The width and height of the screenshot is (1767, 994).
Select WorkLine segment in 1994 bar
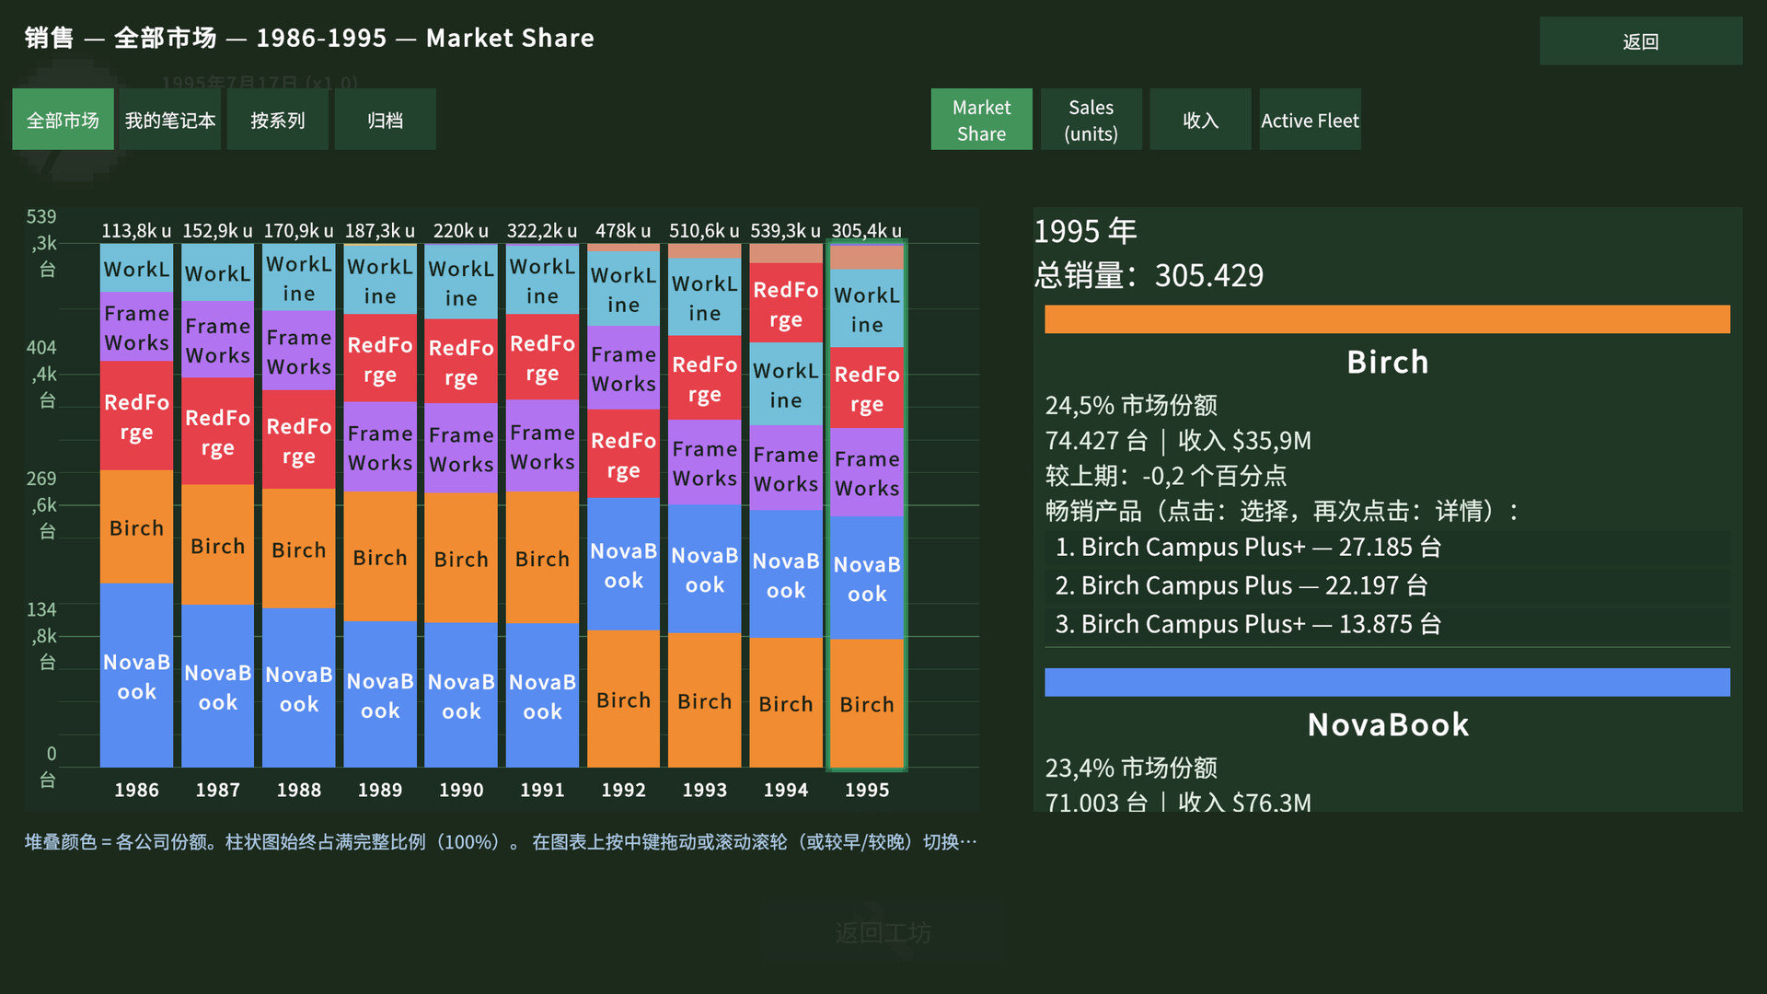coord(786,384)
